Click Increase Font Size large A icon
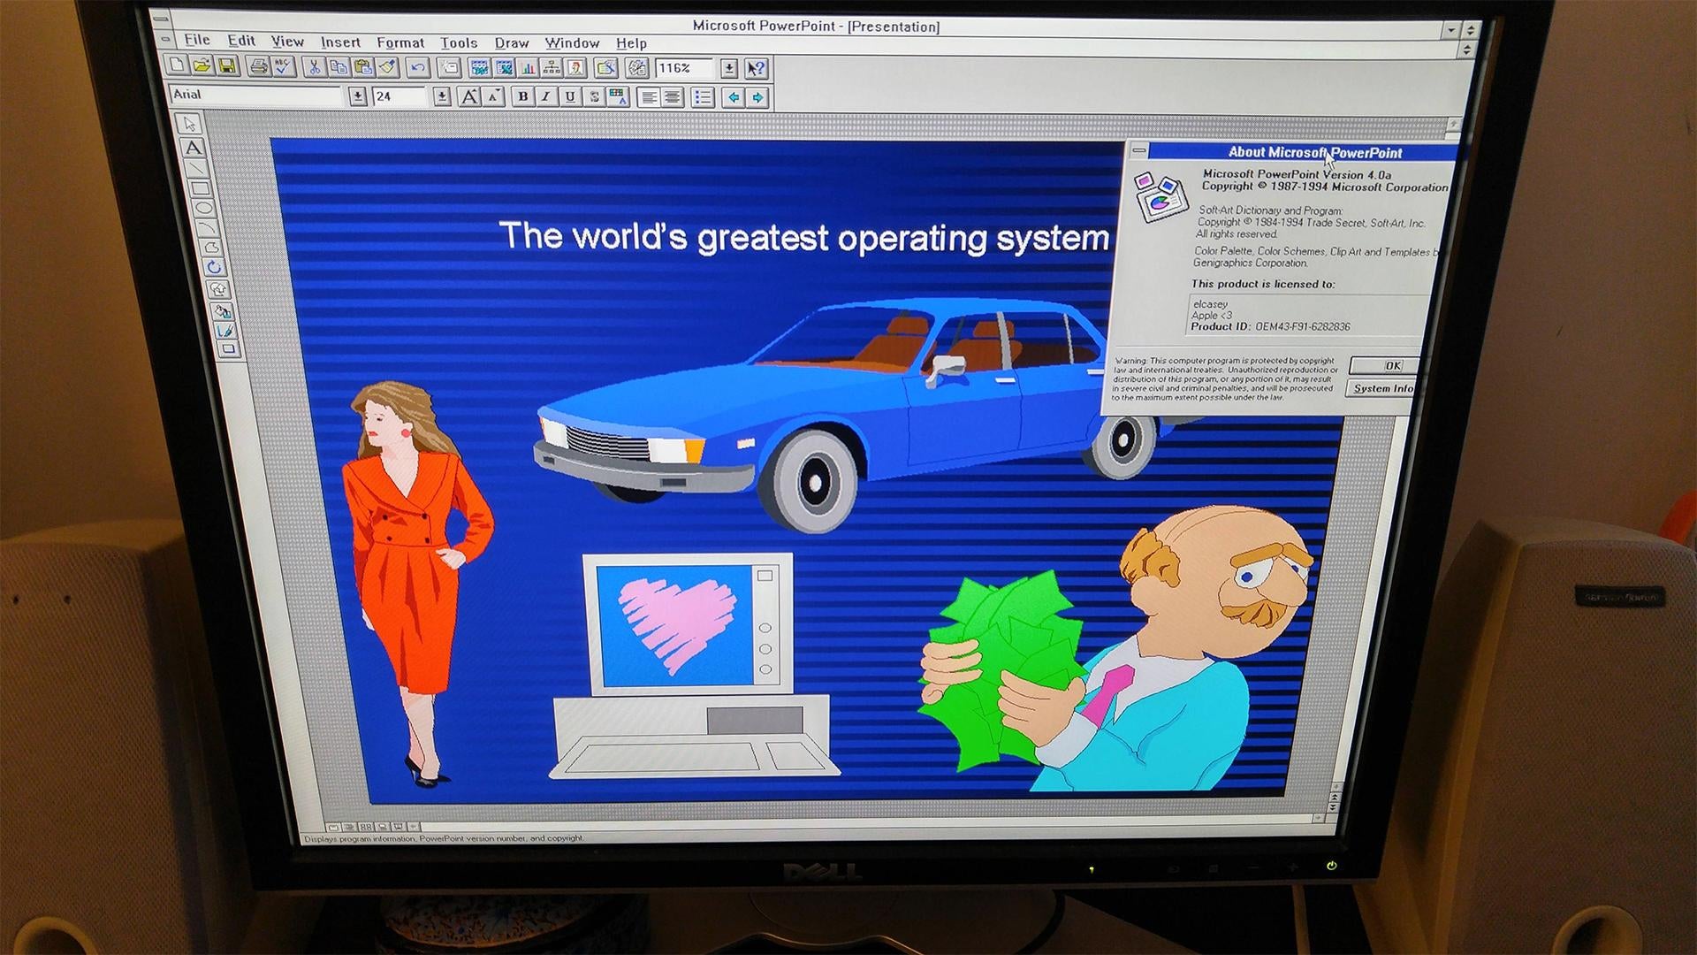1697x955 pixels. pyautogui.click(x=469, y=96)
